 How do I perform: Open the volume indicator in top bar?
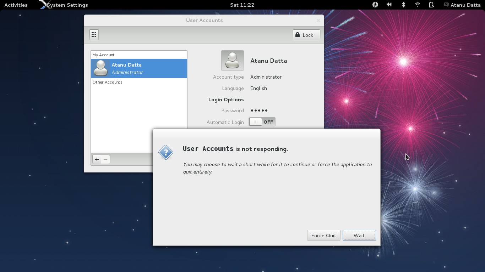click(x=389, y=5)
